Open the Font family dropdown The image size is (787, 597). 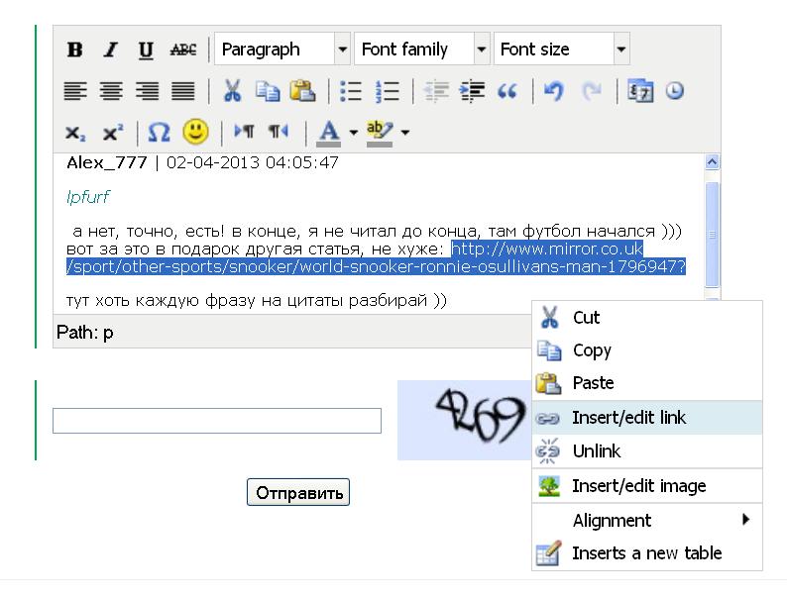[x=422, y=50]
